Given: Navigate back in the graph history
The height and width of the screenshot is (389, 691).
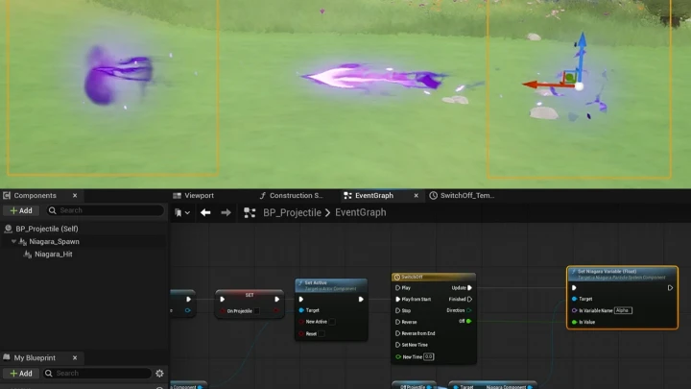Looking at the screenshot, I should 205,213.
